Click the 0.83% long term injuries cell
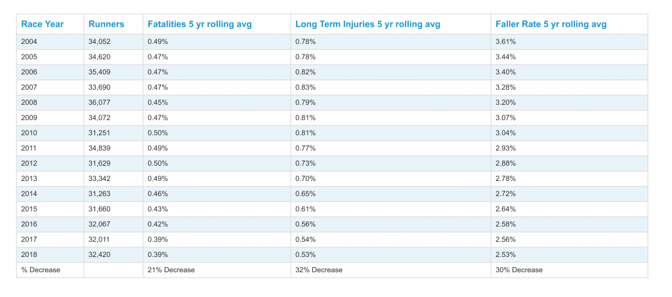The image size is (672, 297). click(x=305, y=87)
